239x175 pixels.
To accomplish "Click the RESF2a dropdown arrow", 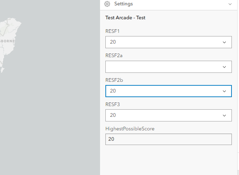I will 224,67.
